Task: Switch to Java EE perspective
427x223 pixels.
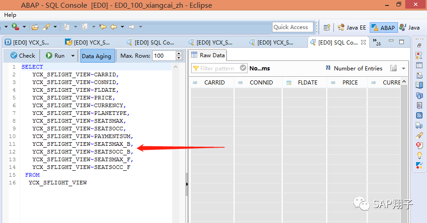Action: 352,28
